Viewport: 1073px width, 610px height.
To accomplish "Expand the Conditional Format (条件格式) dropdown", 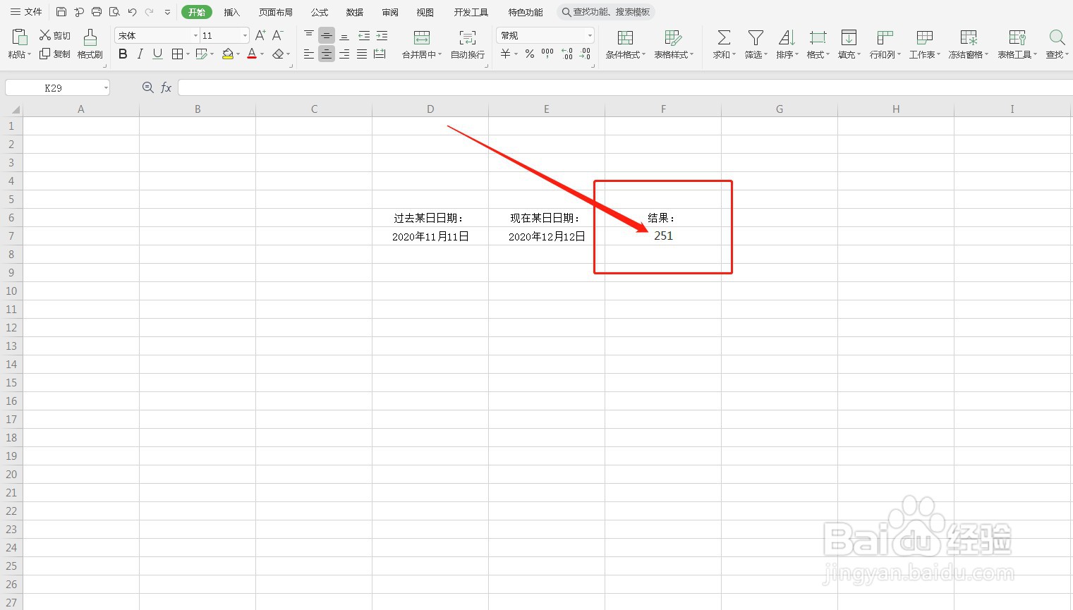I will tap(643, 55).
